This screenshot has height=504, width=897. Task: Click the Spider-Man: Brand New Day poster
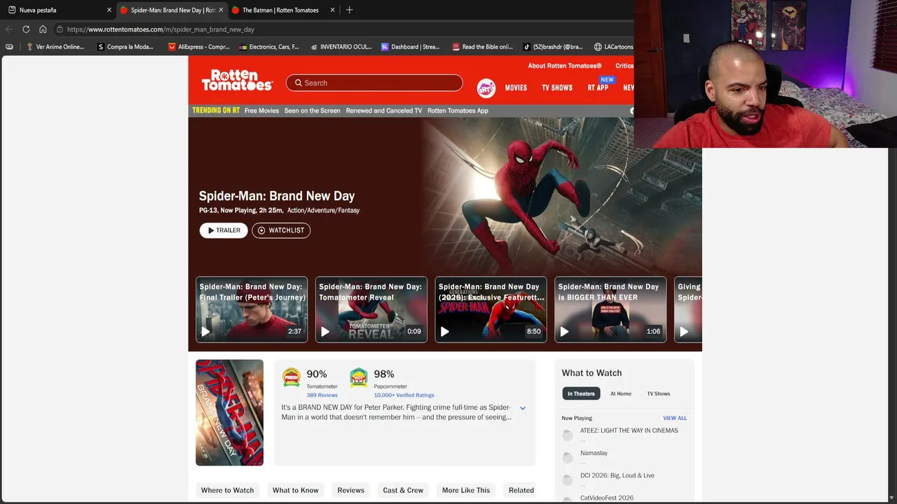pyautogui.click(x=229, y=412)
